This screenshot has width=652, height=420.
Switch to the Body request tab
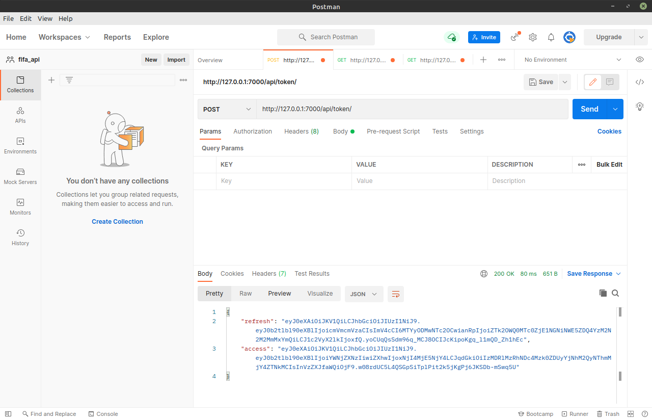[x=340, y=131]
